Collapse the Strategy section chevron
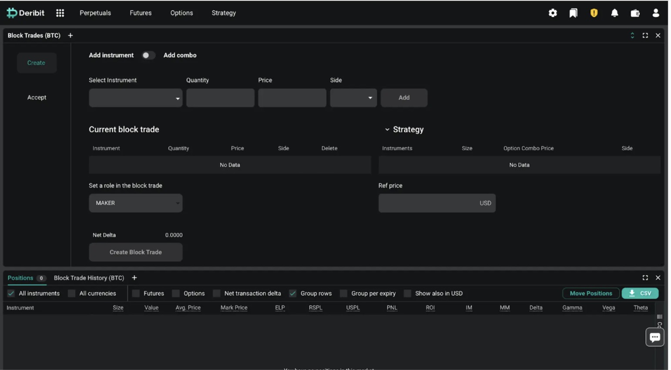This screenshot has height=370, width=671. click(x=387, y=129)
